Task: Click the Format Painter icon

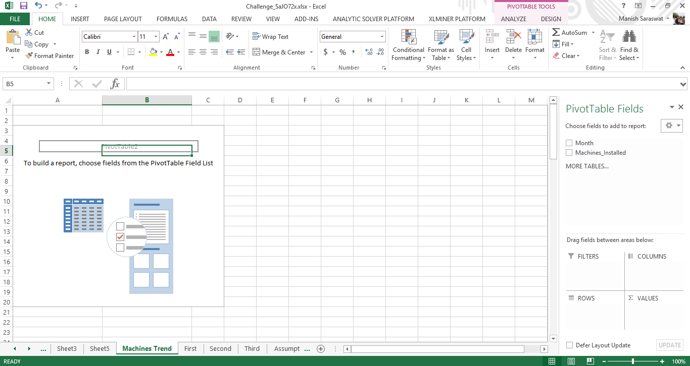Action: pyautogui.click(x=29, y=56)
